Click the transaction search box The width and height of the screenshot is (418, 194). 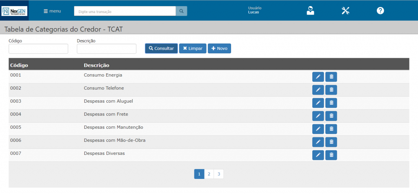(x=125, y=11)
